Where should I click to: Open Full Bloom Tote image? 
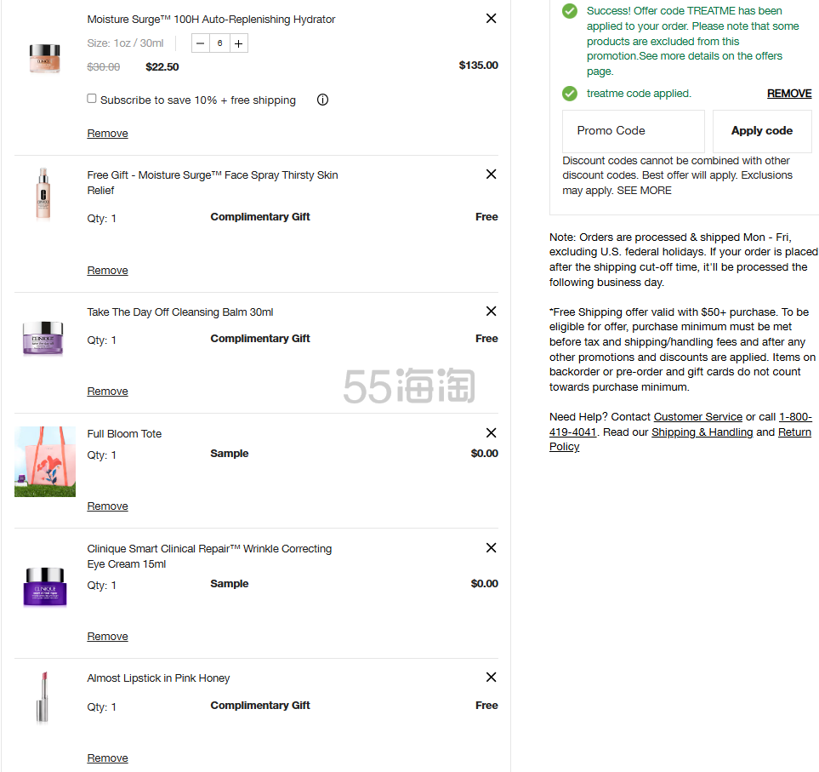point(45,461)
